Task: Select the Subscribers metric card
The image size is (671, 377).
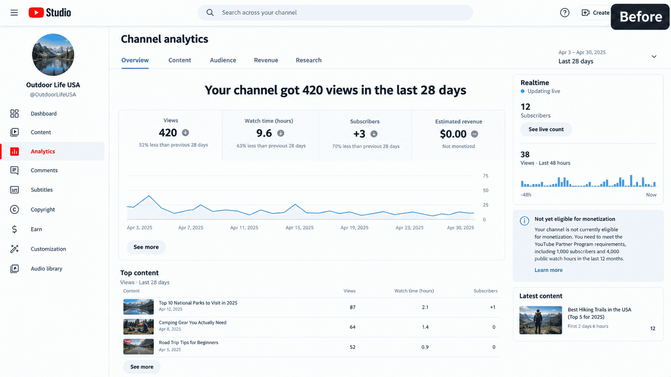Action: (x=365, y=135)
